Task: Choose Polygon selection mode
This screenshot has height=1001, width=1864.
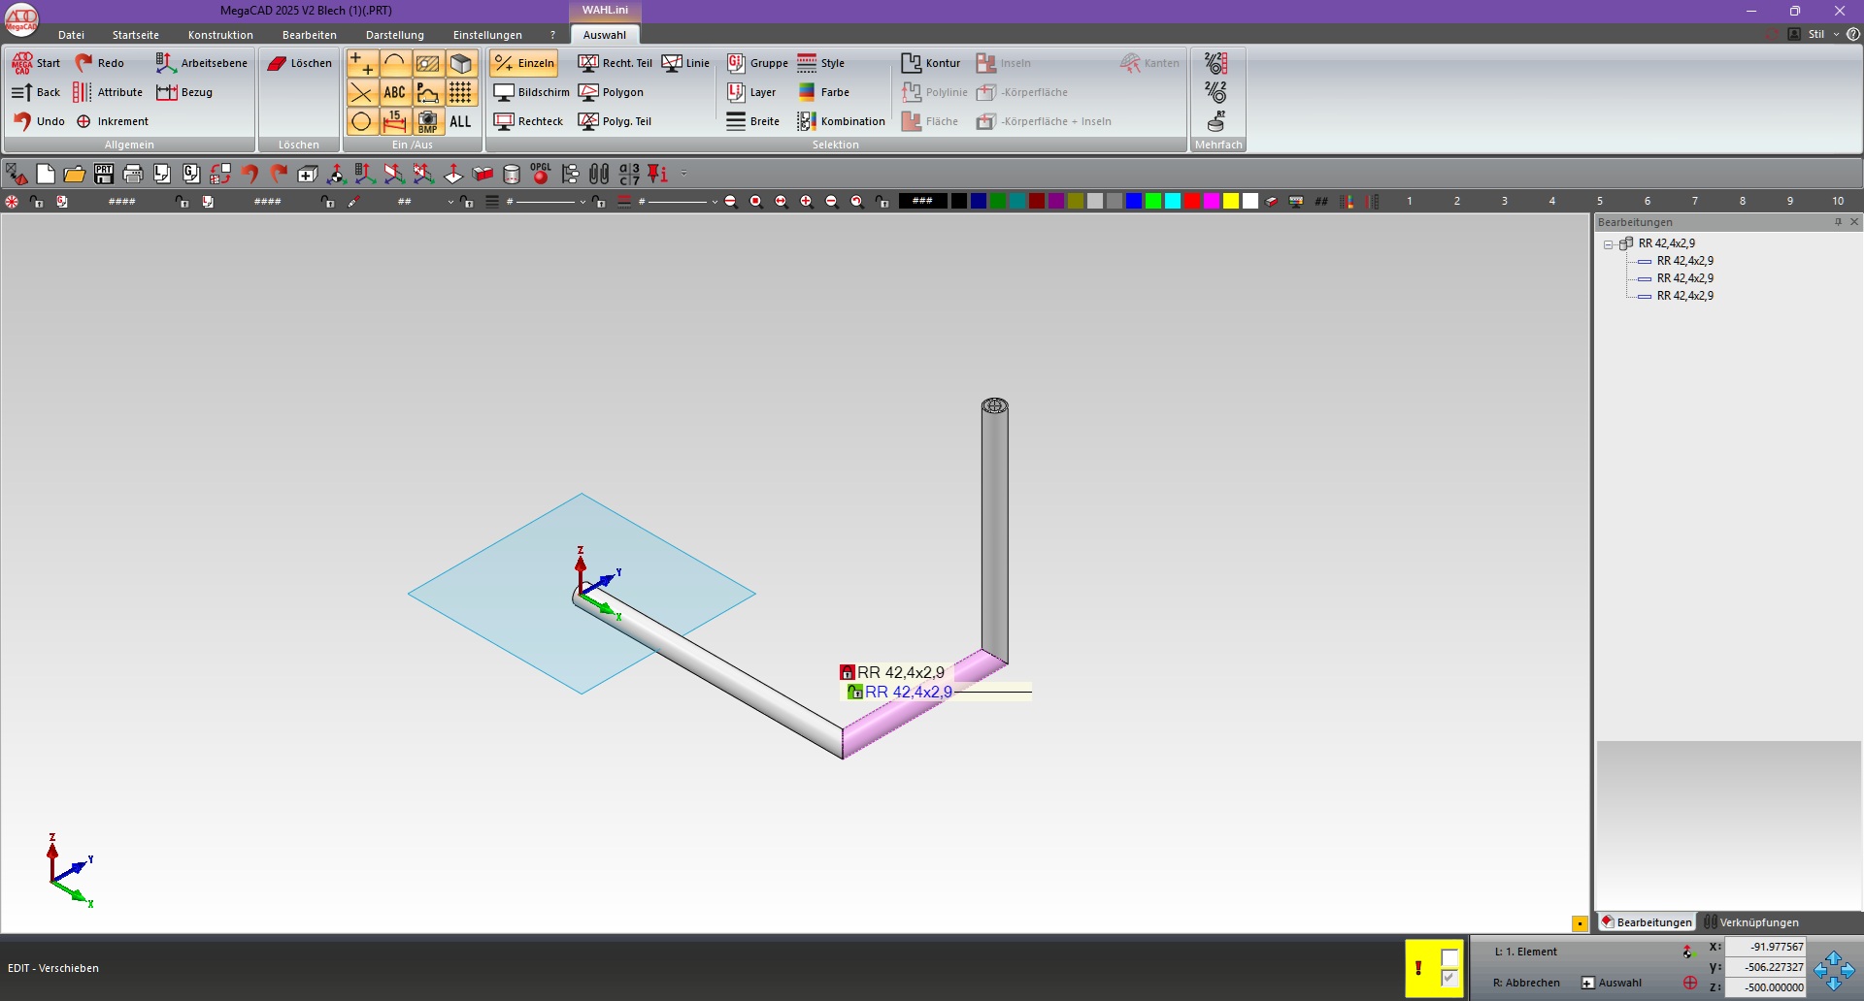Action: coord(611,92)
